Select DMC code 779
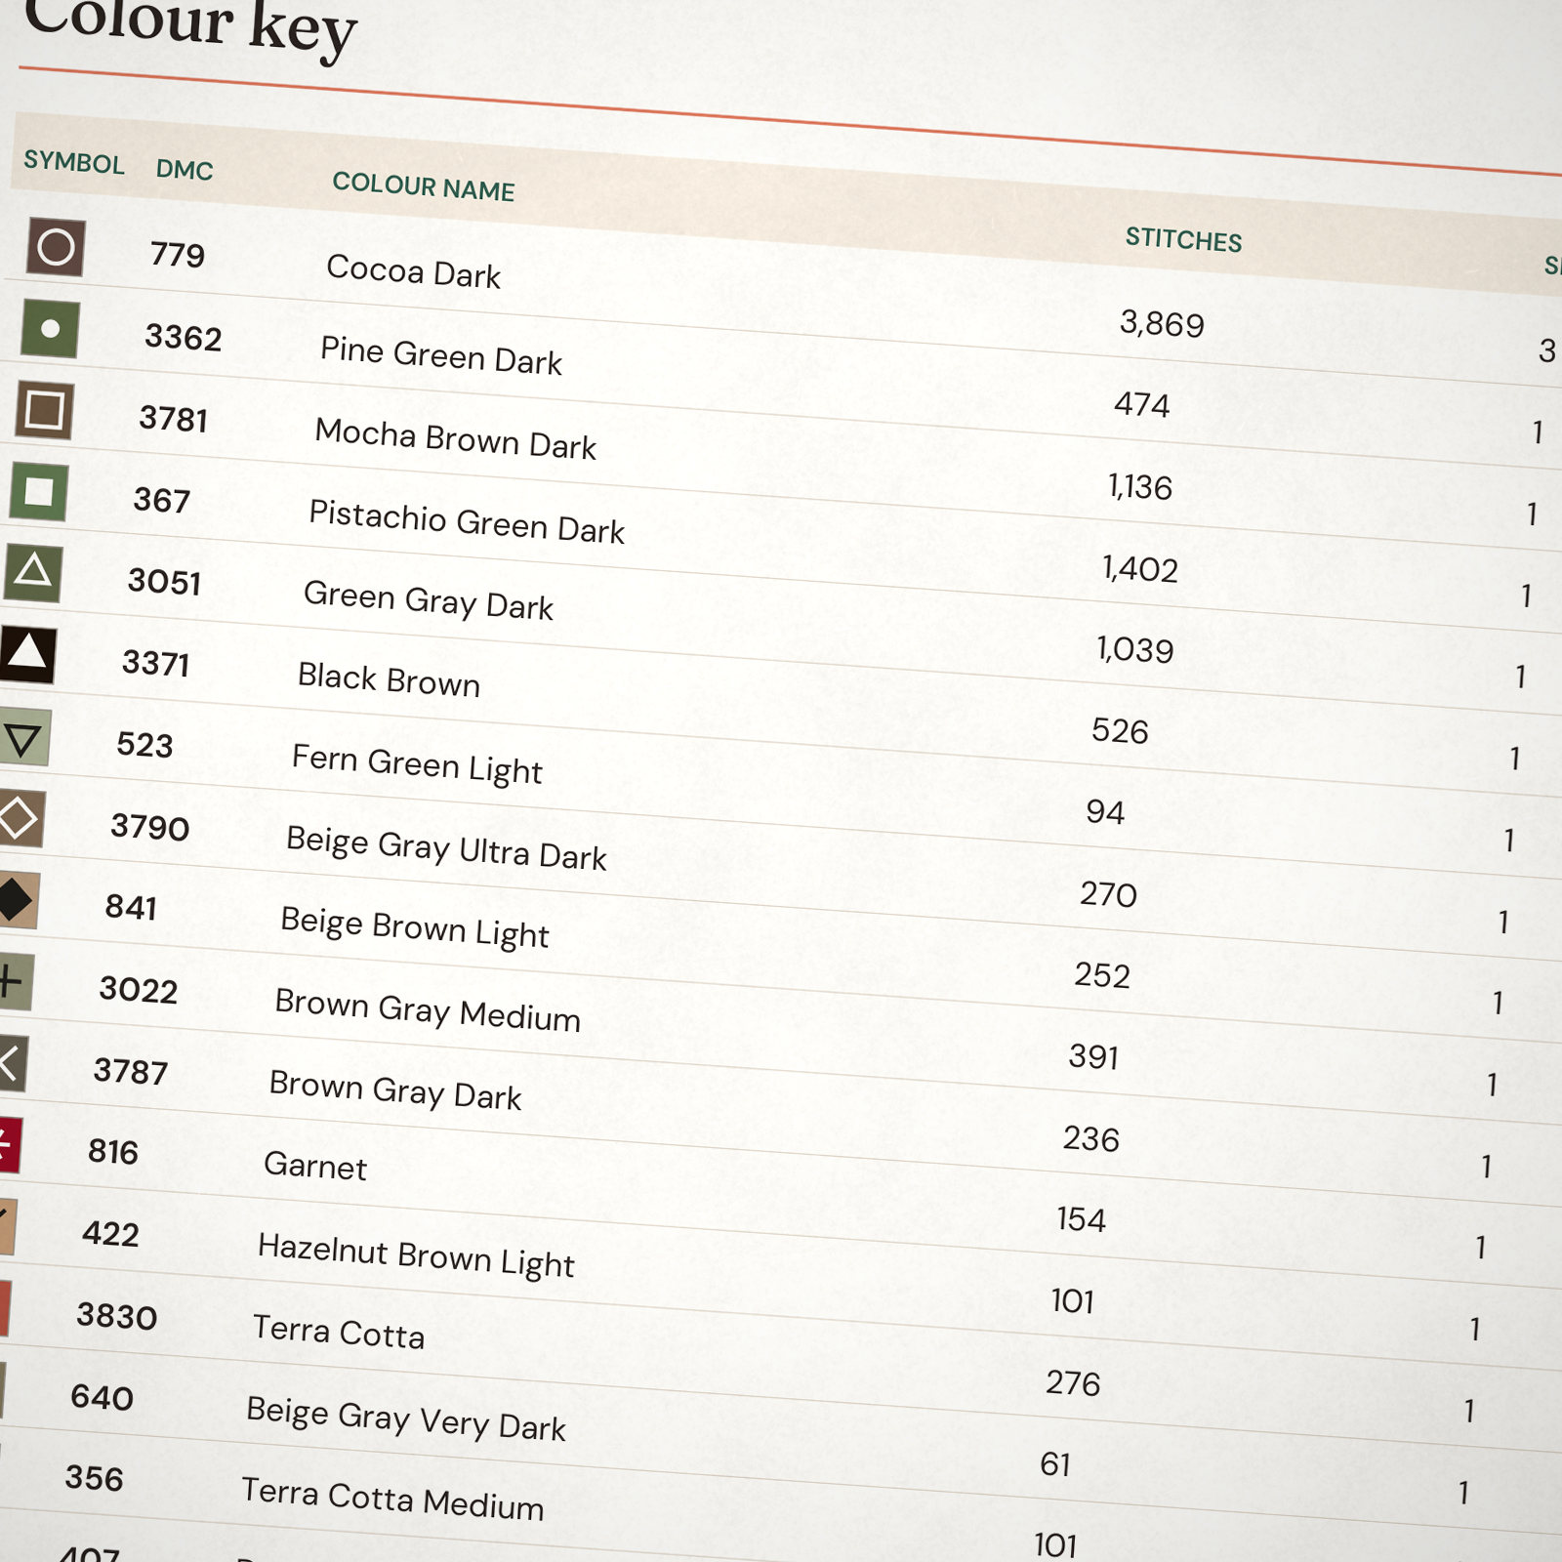1562x1562 pixels. click(x=178, y=255)
